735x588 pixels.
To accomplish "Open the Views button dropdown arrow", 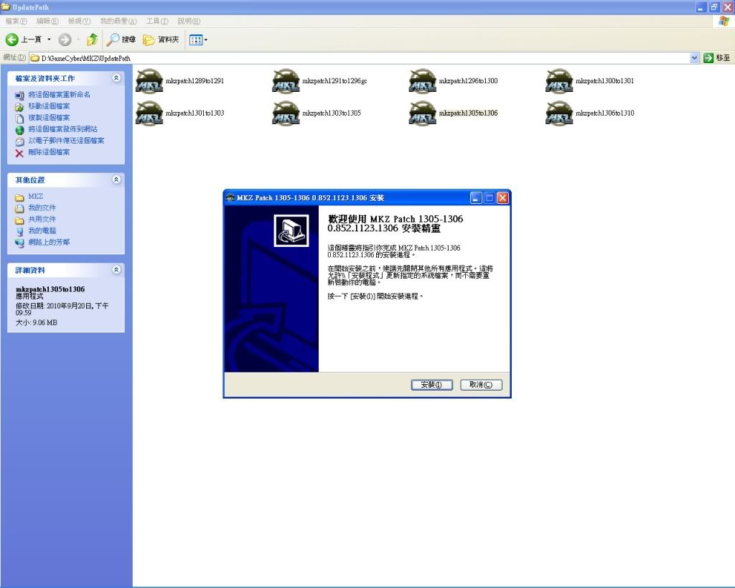I will click(206, 40).
